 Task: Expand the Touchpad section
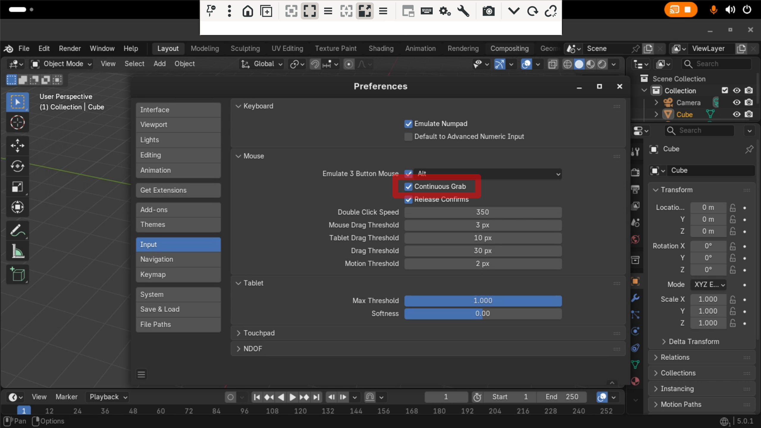pyautogui.click(x=259, y=333)
